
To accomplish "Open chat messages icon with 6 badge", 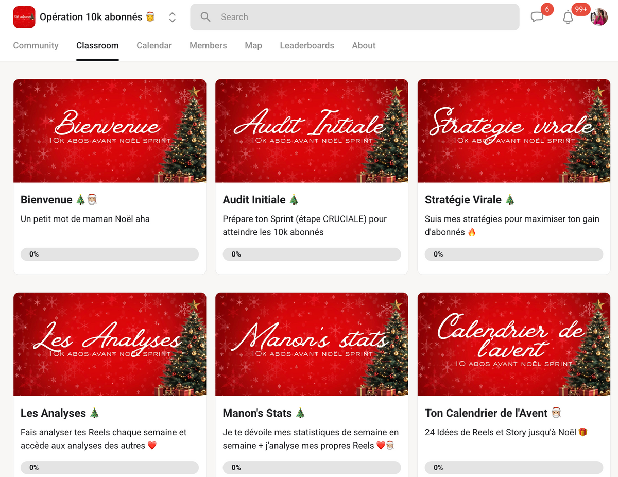I will (537, 17).
